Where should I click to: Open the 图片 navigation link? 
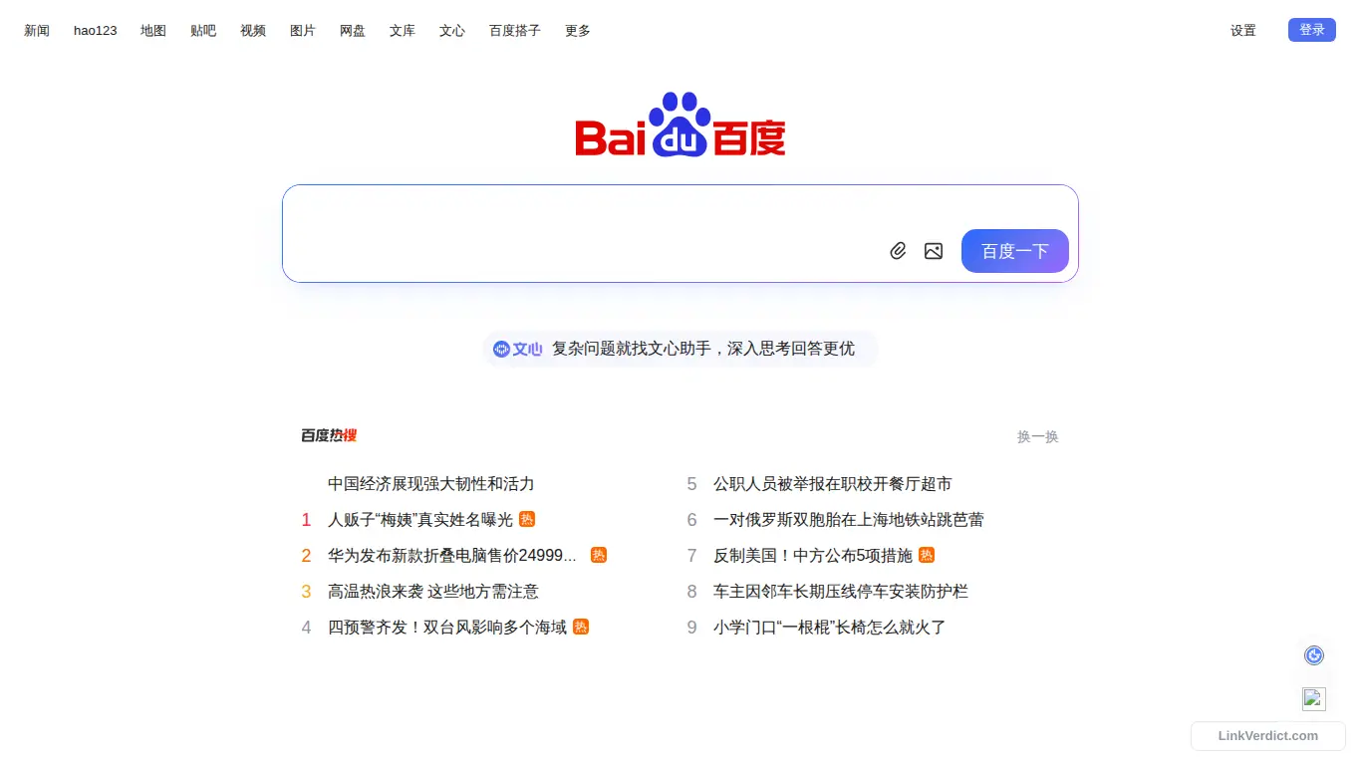[303, 31]
